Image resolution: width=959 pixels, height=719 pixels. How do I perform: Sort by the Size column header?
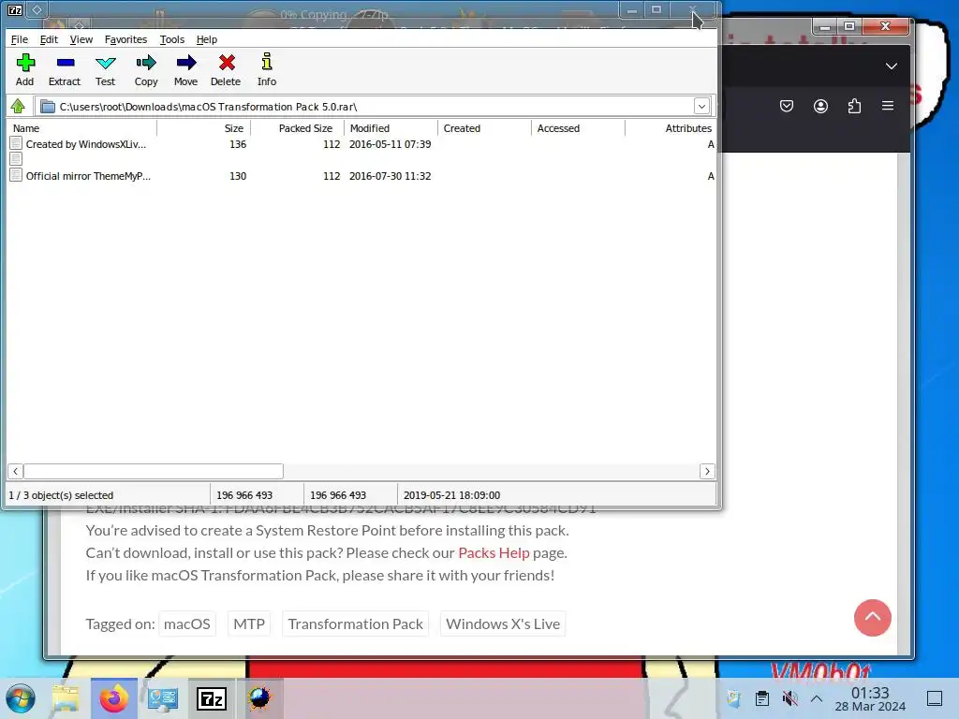(x=204, y=128)
